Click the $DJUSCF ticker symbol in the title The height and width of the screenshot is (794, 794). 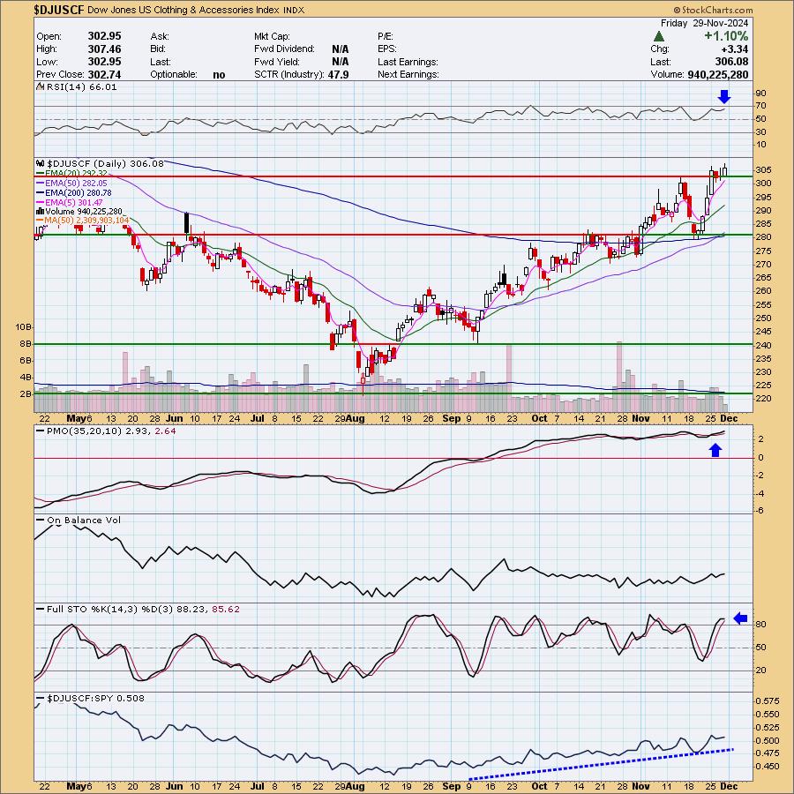[59, 10]
